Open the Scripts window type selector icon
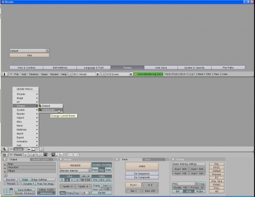 tap(5, 149)
